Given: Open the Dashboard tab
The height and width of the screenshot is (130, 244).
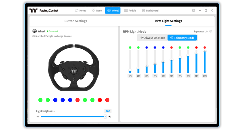Looking at the screenshot, I should pyautogui.click(x=150, y=11).
